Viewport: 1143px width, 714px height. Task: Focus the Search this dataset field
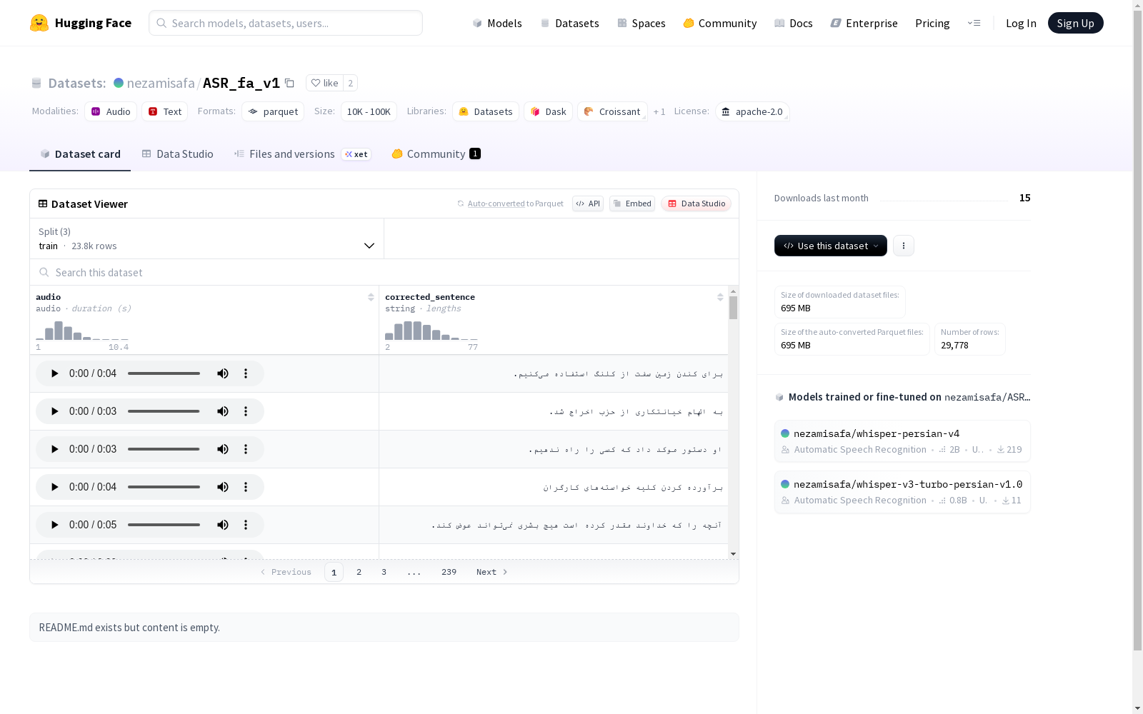point(384,273)
